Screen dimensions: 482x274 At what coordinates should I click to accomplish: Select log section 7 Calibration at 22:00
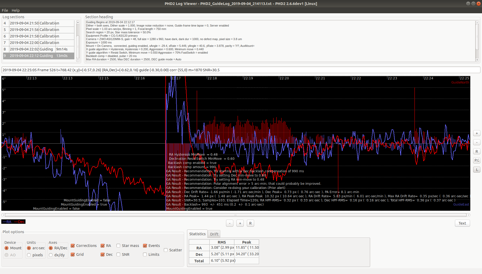pyautogui.click(x=38, y=43)
